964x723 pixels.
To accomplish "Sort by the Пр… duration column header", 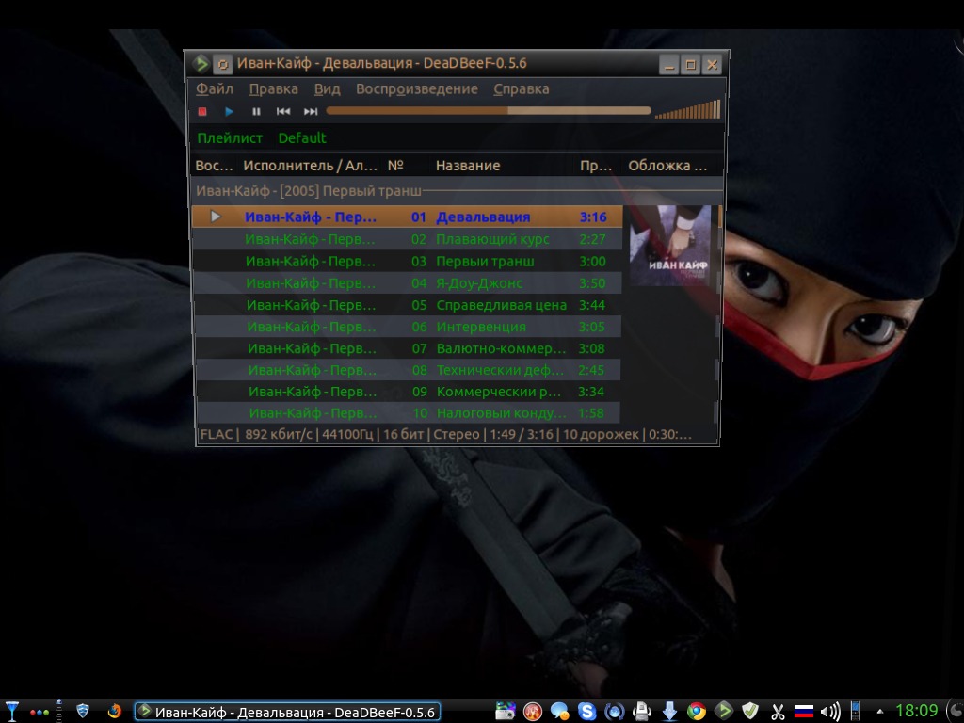I will pyautogui.click(x=596, y=166).
